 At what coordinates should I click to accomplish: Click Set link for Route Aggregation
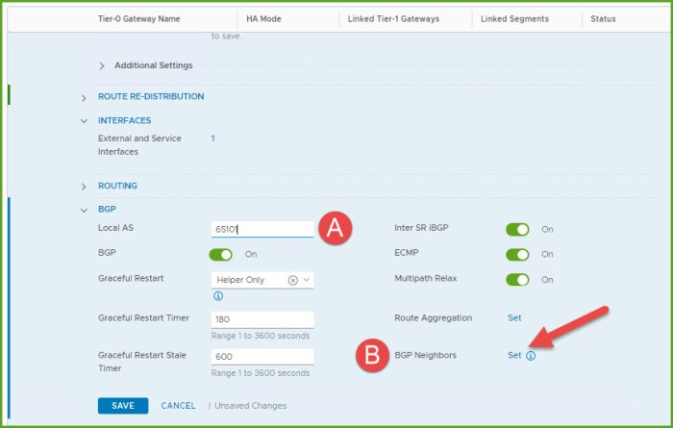514,317
